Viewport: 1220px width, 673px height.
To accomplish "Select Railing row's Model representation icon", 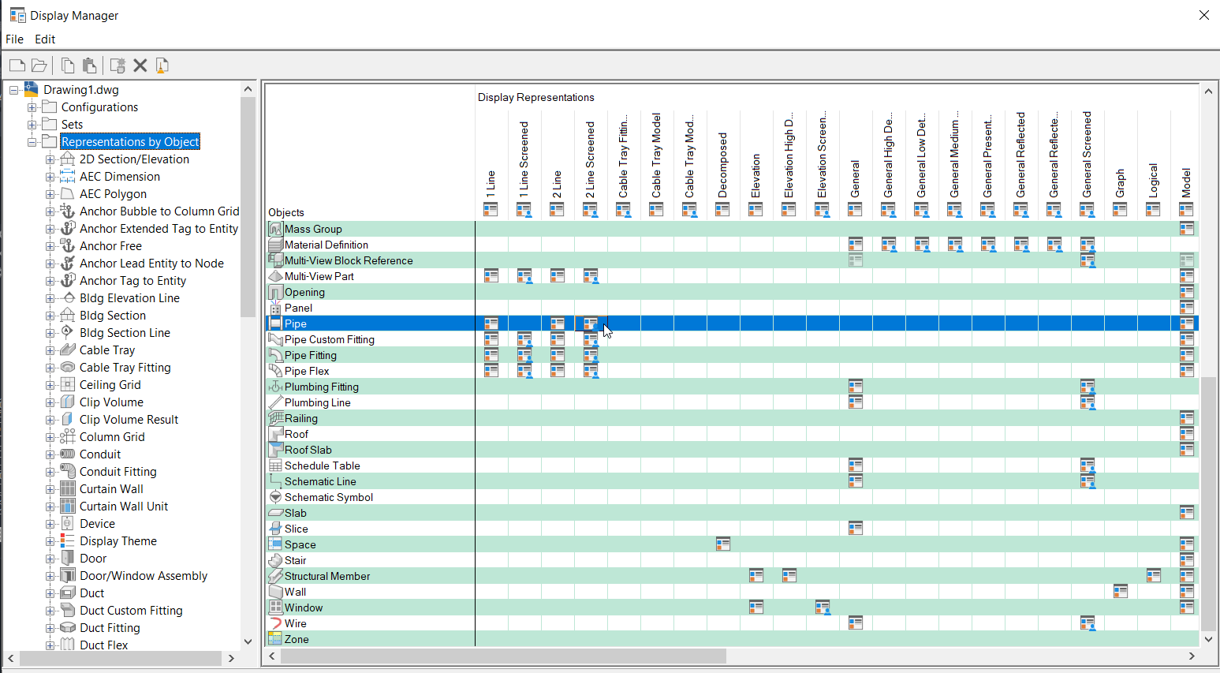I will (1187, 418).
